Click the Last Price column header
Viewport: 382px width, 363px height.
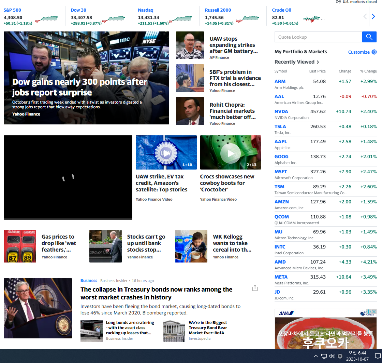[317, 71]
